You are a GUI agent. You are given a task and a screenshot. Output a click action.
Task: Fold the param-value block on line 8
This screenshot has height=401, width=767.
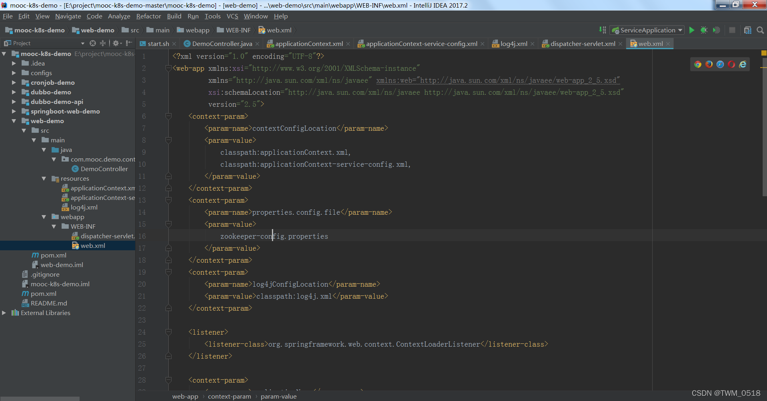168,140
